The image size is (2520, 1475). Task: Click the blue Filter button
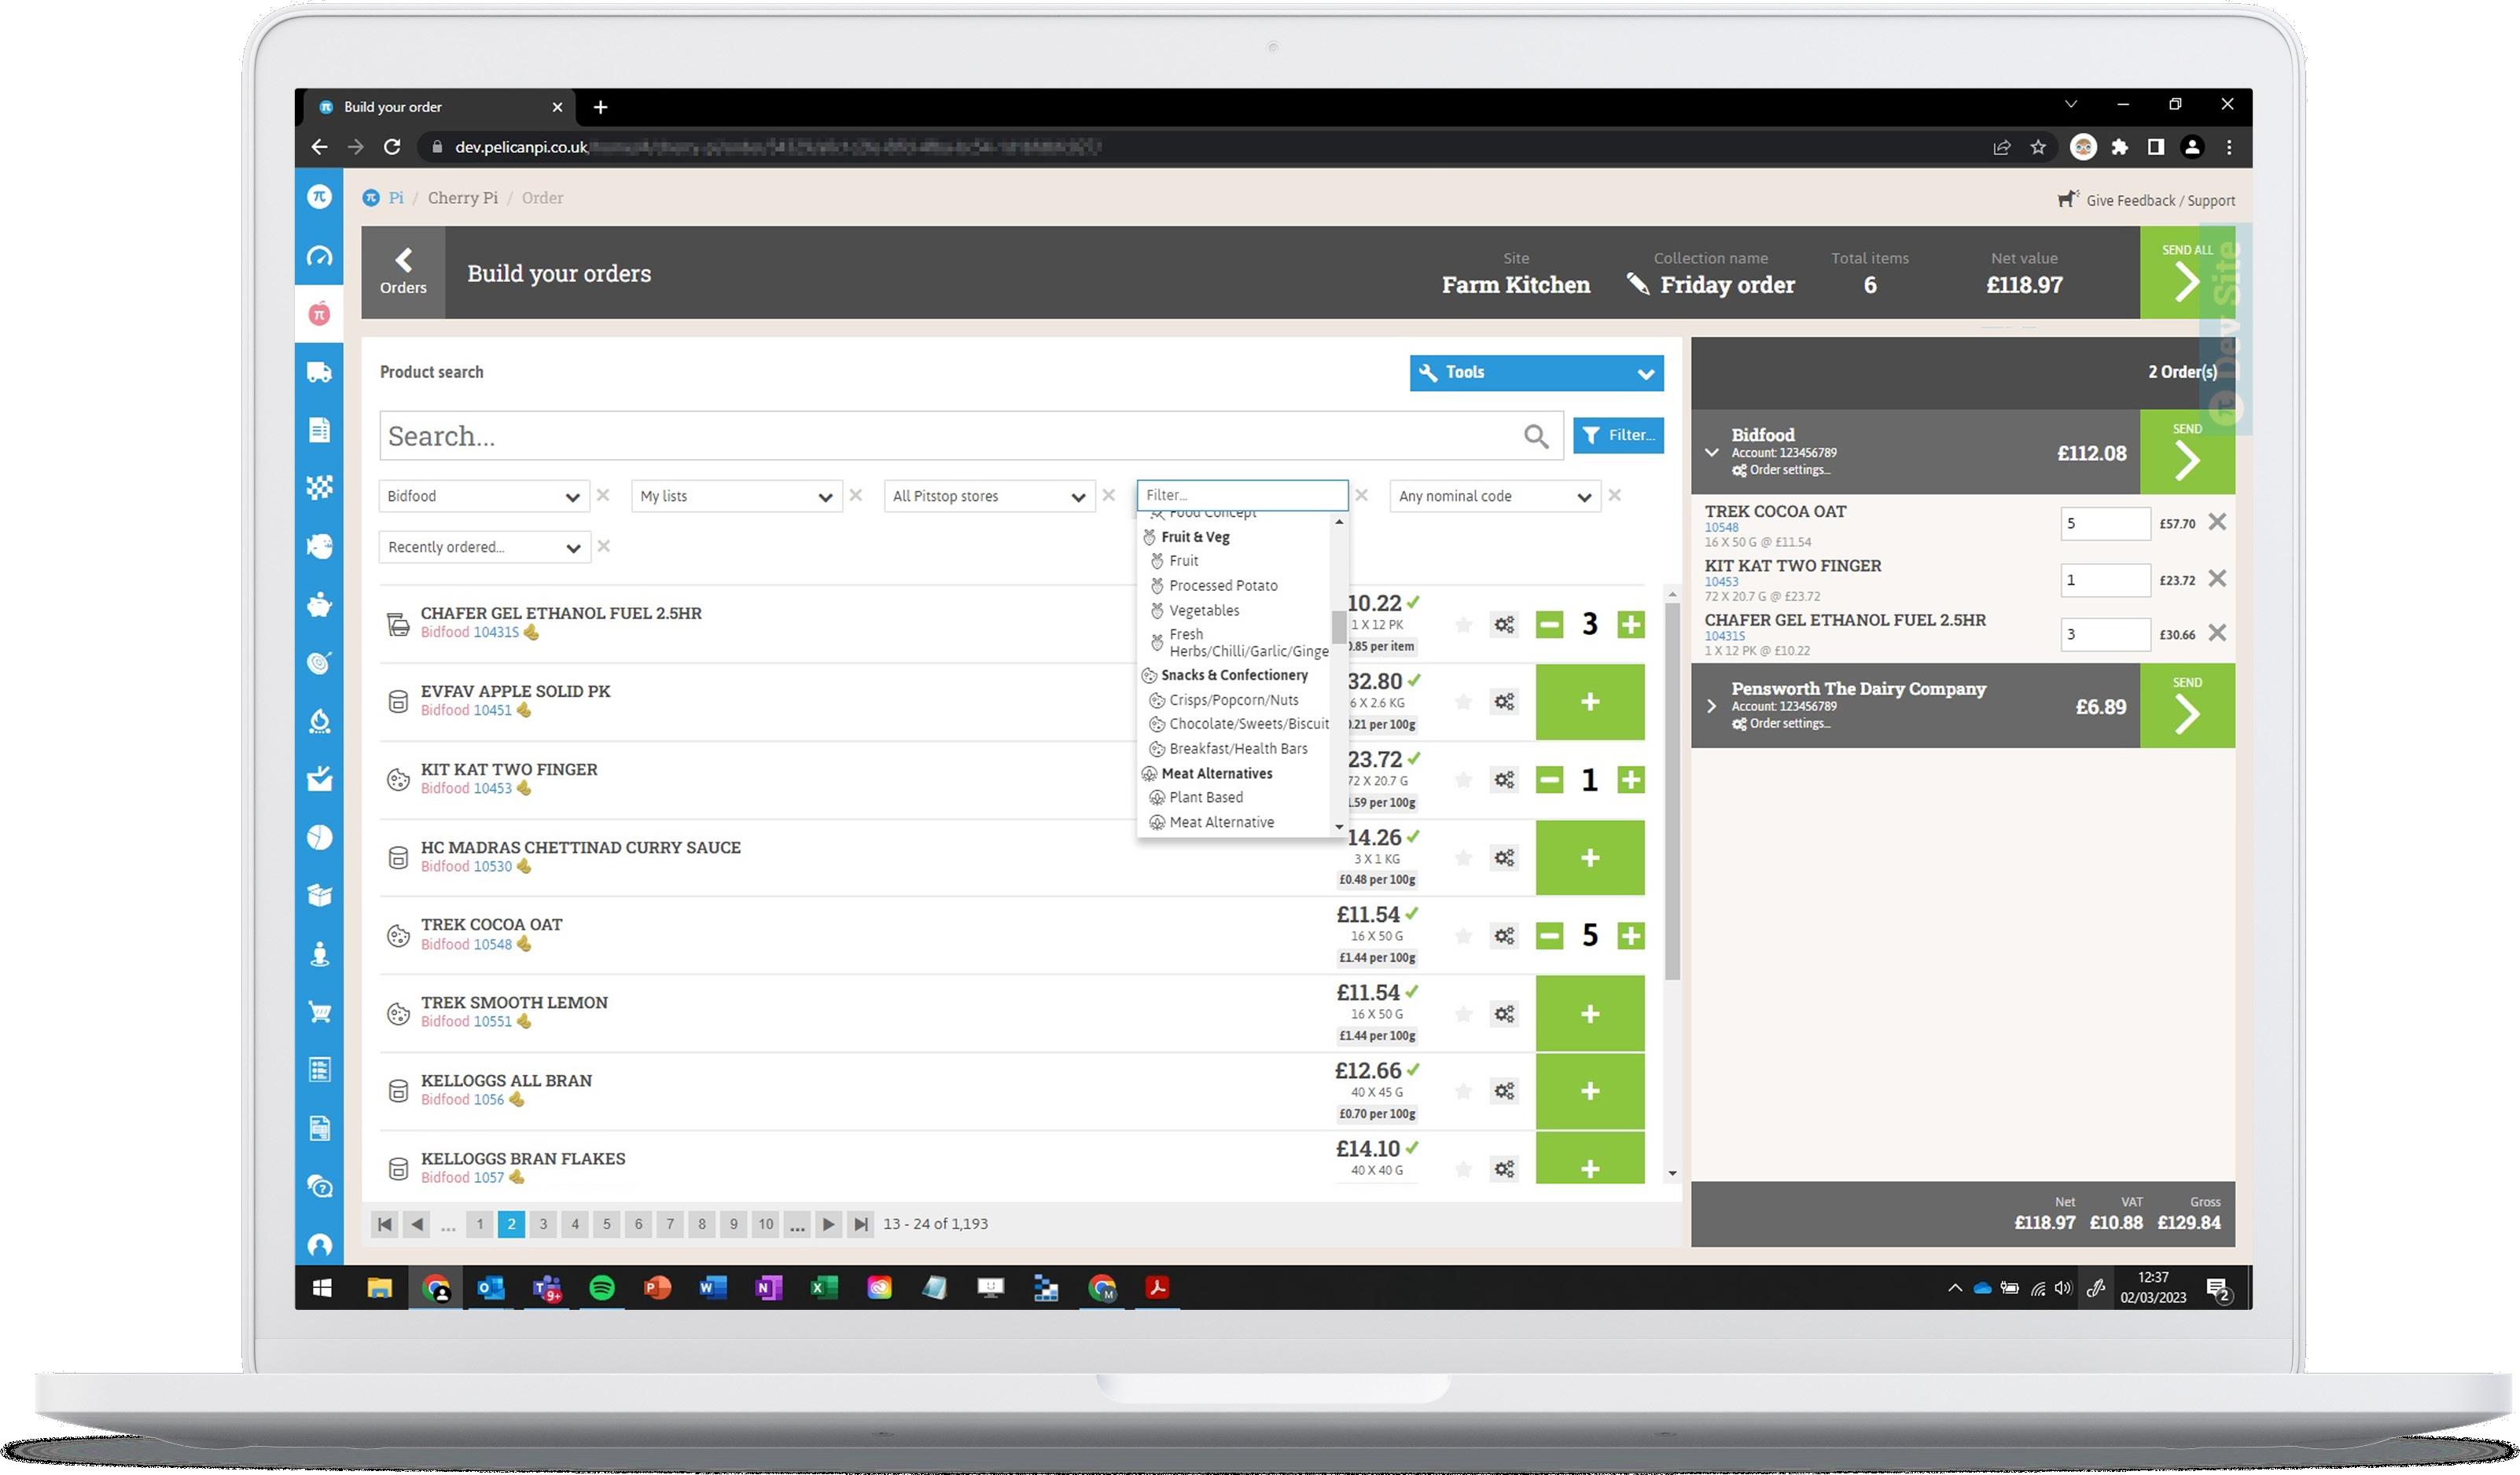point(1617,435)
